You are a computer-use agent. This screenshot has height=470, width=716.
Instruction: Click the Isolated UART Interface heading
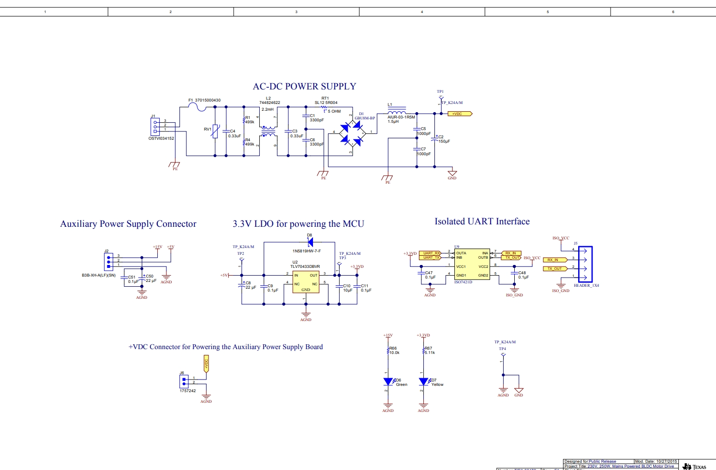[x=482, y=221]
